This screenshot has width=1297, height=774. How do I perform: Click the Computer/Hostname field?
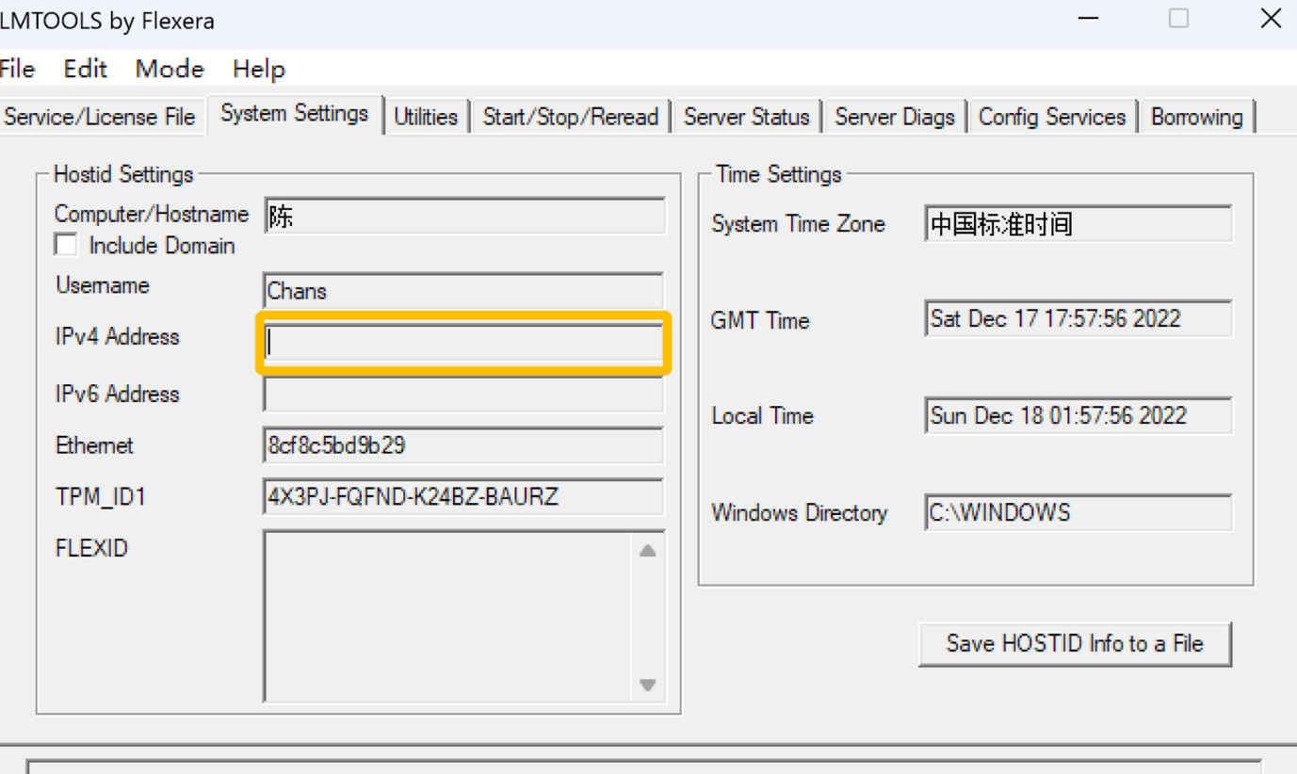click(464, 216)
